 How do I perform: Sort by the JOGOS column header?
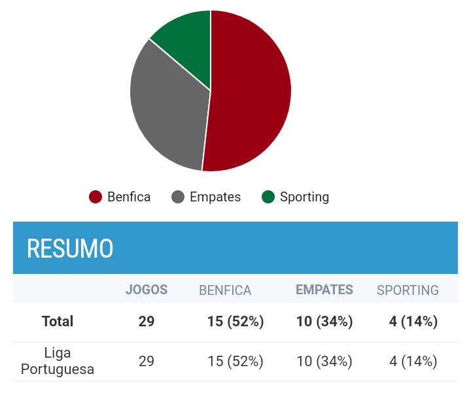pyautogui.click(x=147, y=290)
